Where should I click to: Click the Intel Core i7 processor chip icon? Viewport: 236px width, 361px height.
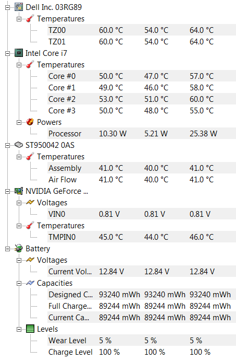click(x=19, y=53)
